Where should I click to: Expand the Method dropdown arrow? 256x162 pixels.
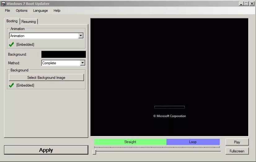pyautogui.click(x=83, y=63)
